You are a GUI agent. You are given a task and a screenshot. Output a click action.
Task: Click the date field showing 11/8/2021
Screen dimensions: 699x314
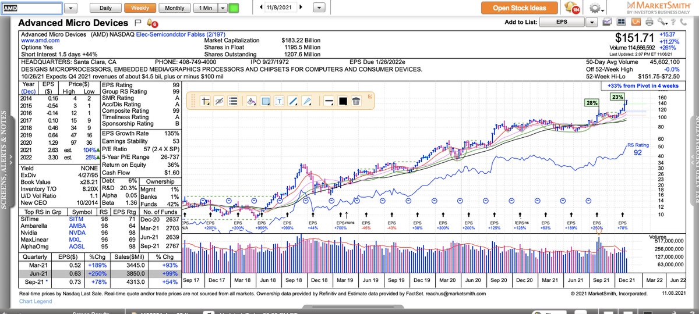click(282, 8)
